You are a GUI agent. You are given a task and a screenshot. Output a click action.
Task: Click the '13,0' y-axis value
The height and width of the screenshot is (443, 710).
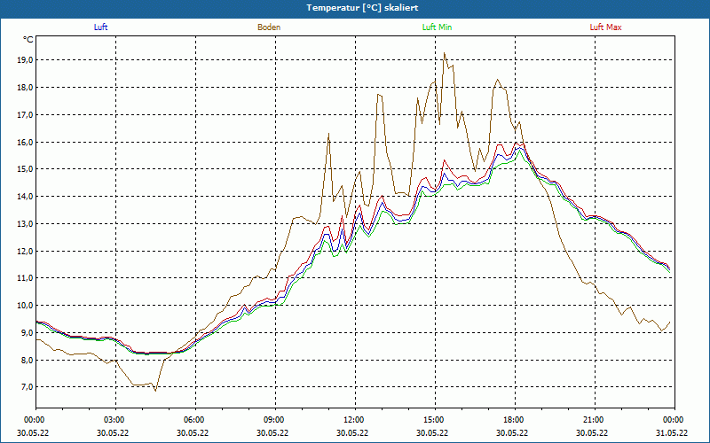tap(25, 224)
